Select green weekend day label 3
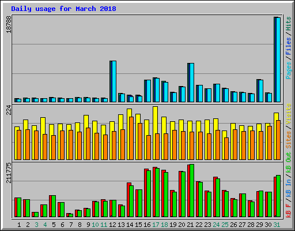The width and height of the screenshot is (295, 231). click(x=36, y=225)
